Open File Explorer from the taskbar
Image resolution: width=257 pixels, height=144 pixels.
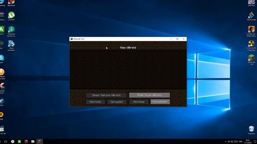tap(33, 142)
